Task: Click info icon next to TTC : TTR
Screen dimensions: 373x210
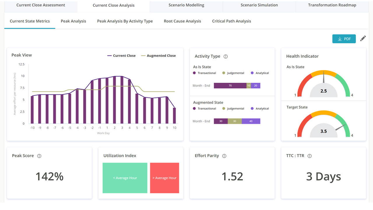Action: pos(309,156)
